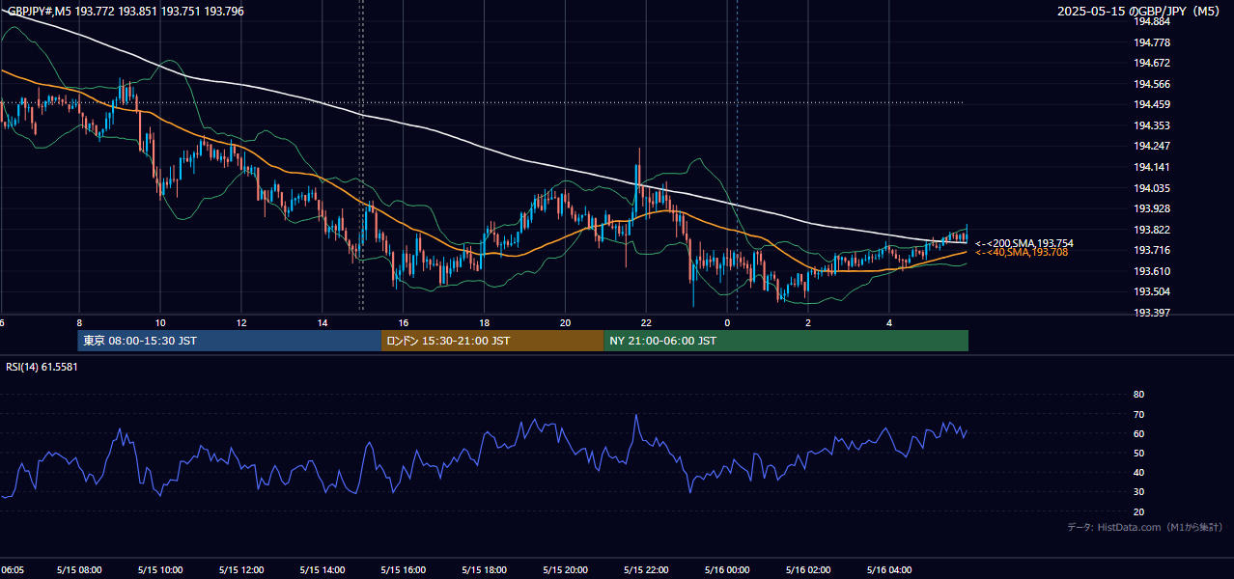Click the 40,SMA,193.708 line label
This screenshot has height=579, width=1234.
click(1022, 253)
